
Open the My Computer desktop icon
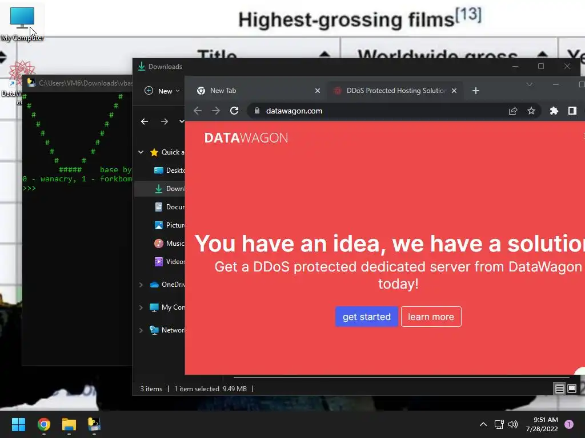[x=22, y=23]
